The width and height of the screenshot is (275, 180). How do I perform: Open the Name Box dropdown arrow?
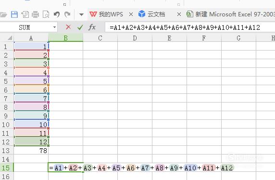(54, 27)
